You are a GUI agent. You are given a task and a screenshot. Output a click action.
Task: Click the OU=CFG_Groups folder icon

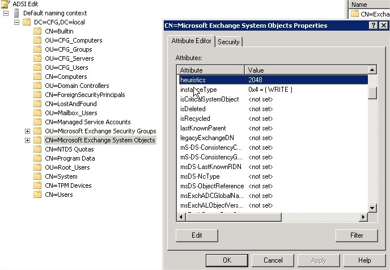(x=37, y=49)
